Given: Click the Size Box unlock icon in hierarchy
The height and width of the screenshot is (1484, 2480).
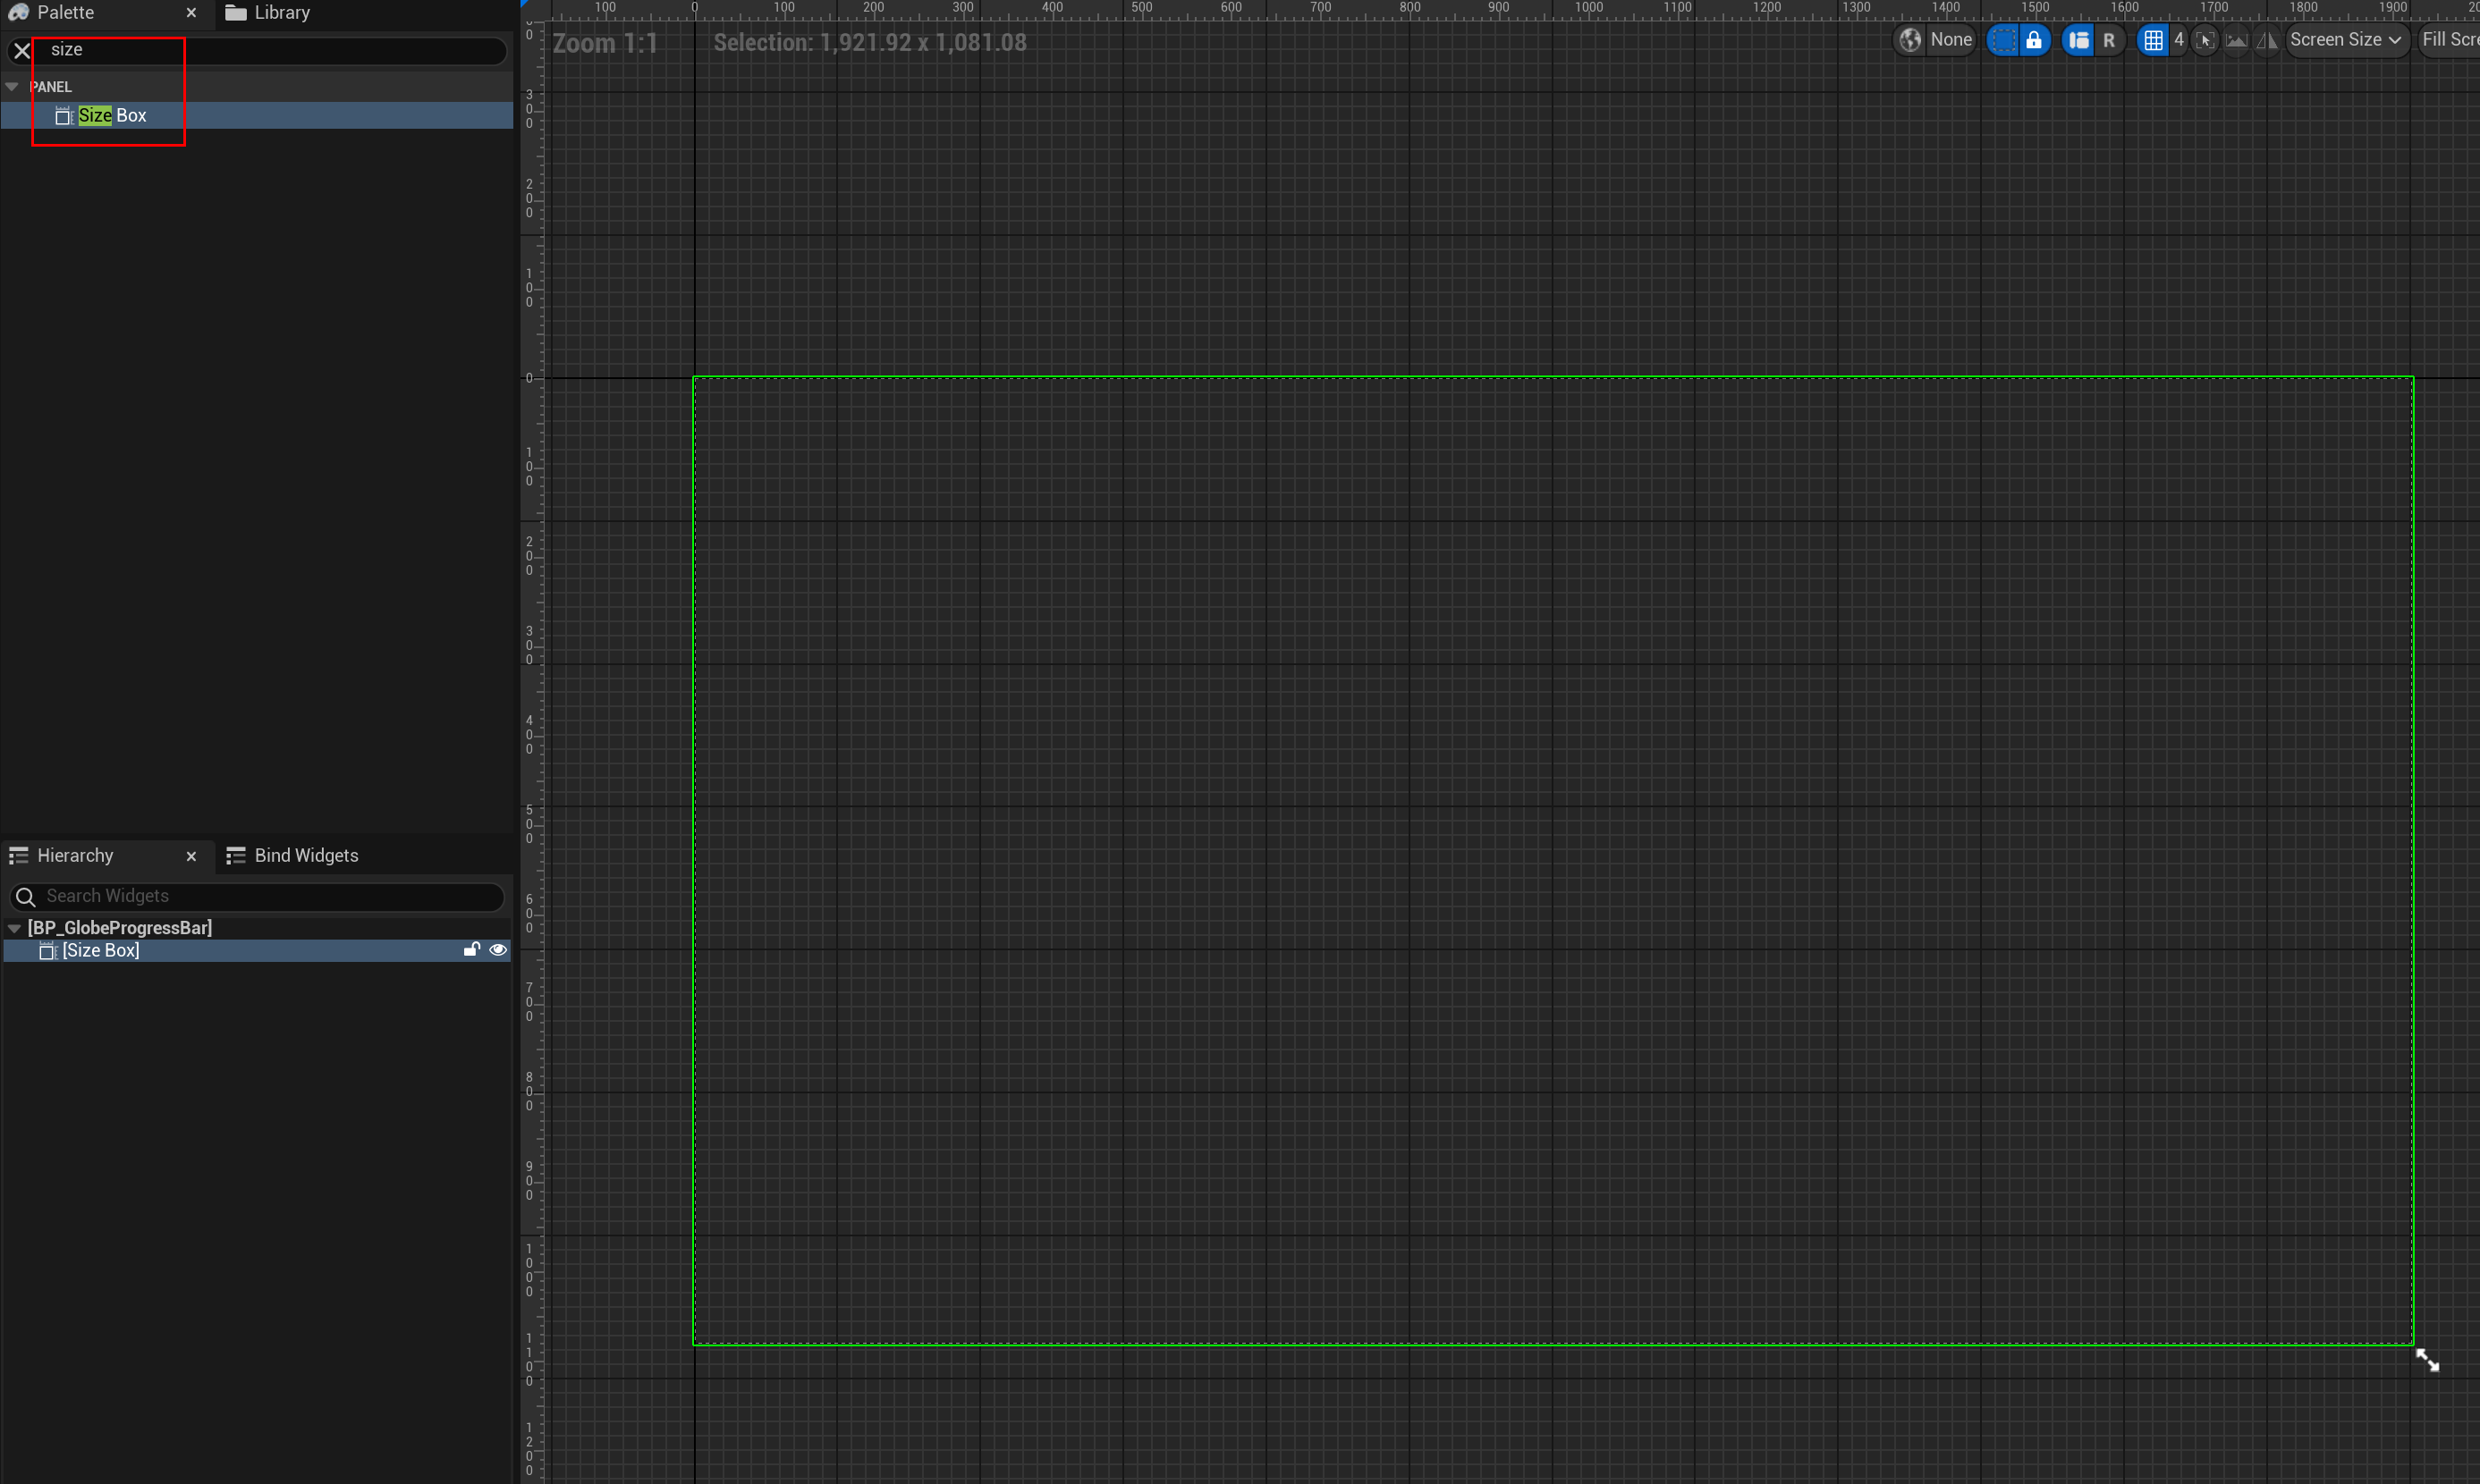Looking at the screenshot, I should coord(471,950).
